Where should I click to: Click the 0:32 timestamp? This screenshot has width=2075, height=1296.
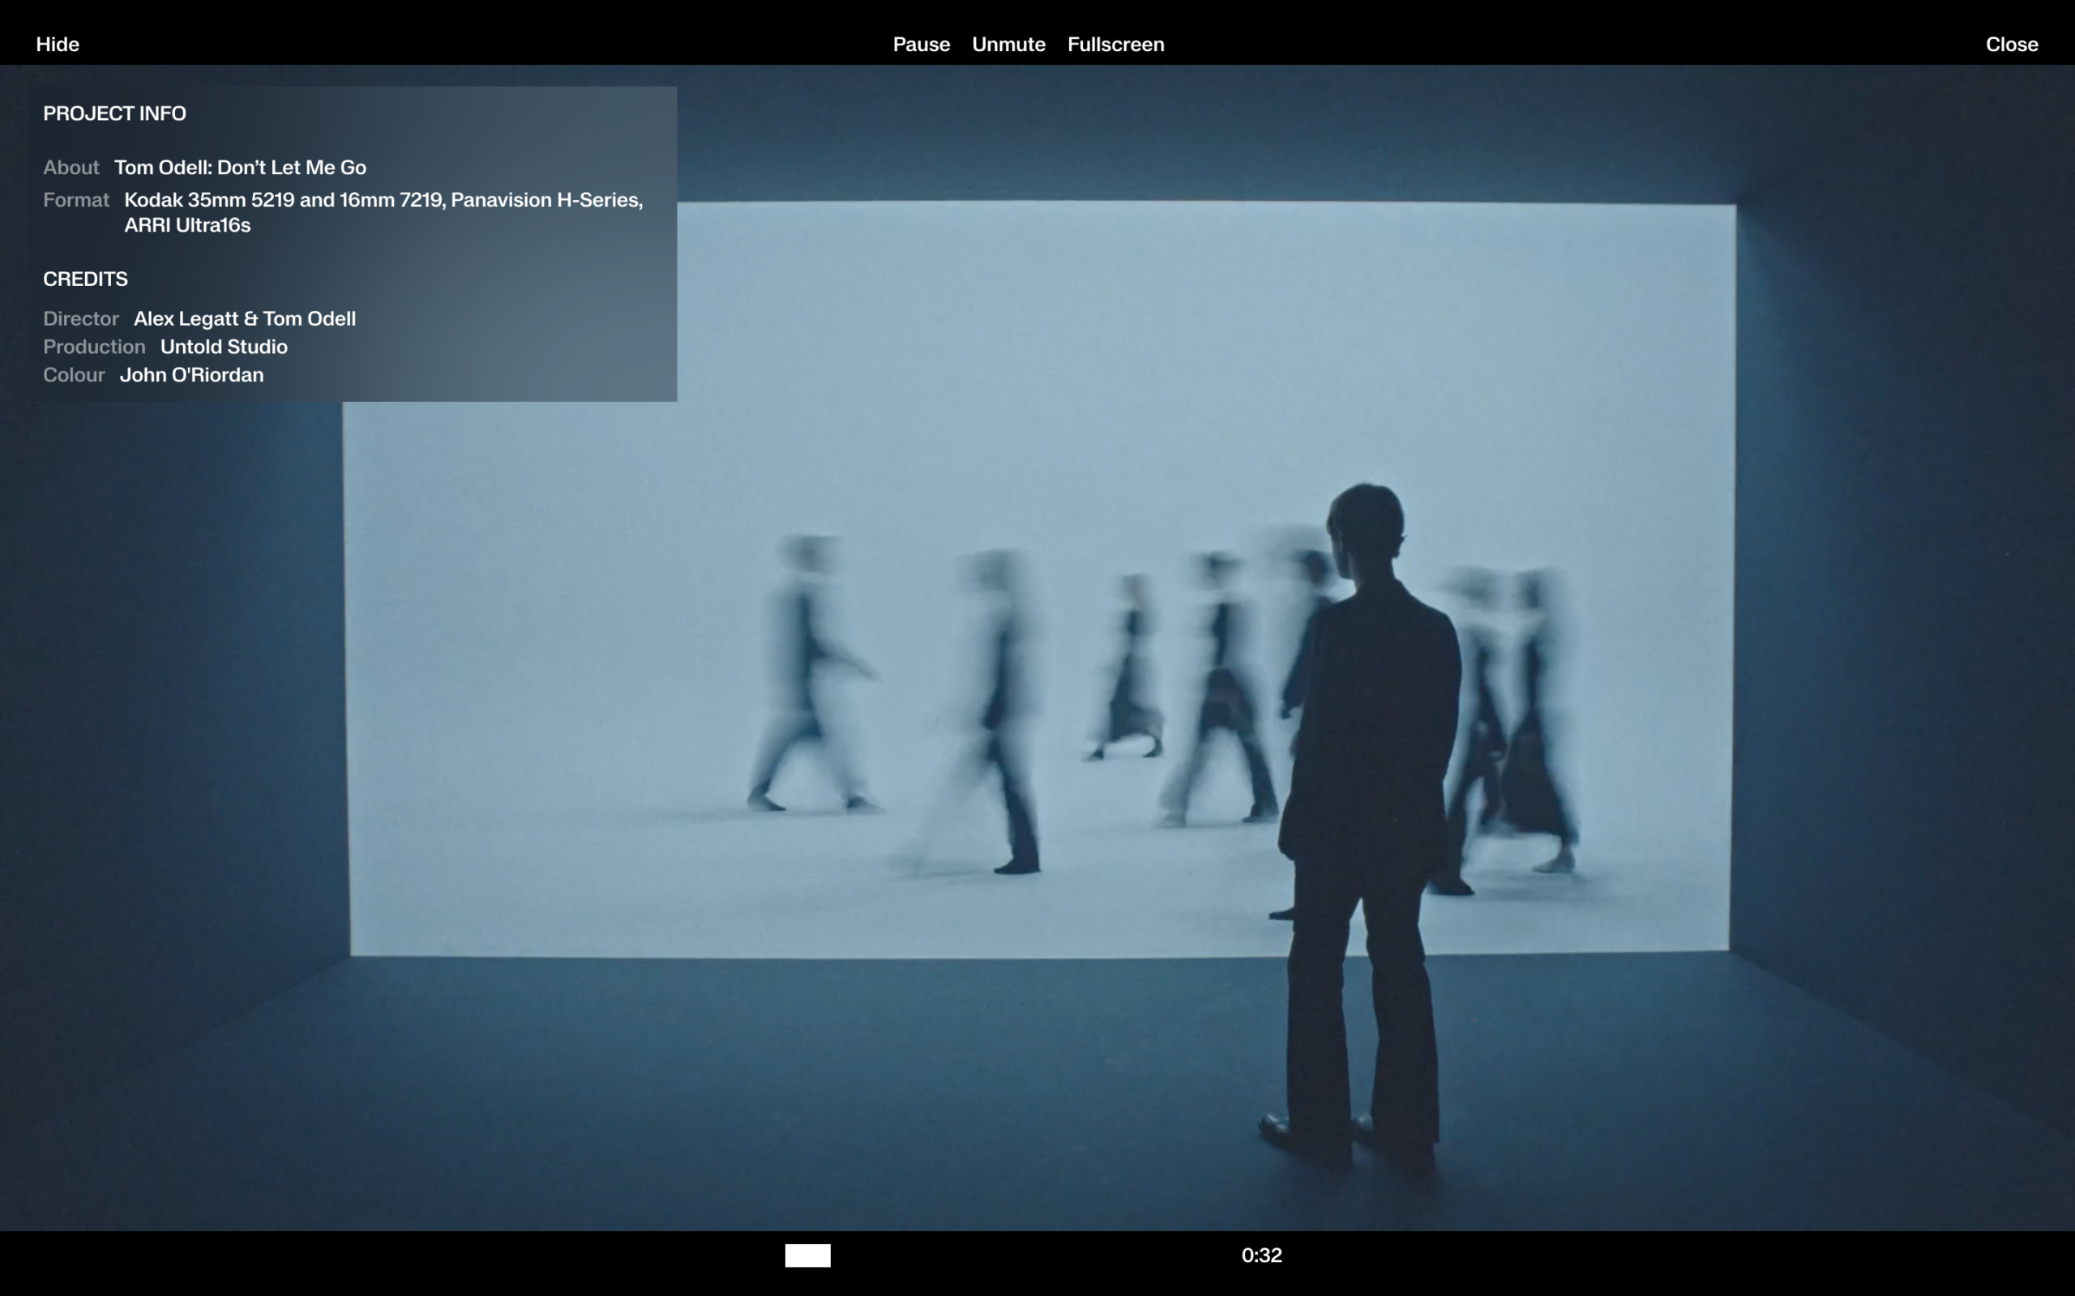(1261, 1255)
